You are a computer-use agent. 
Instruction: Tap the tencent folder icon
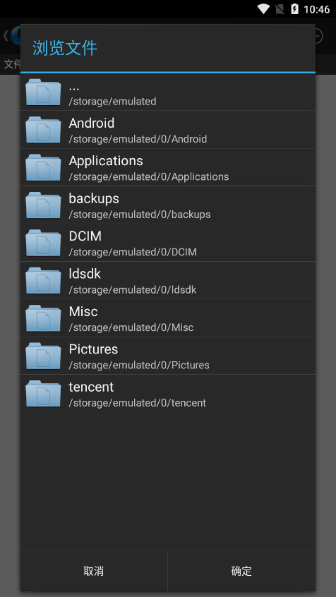click(43, 394)
